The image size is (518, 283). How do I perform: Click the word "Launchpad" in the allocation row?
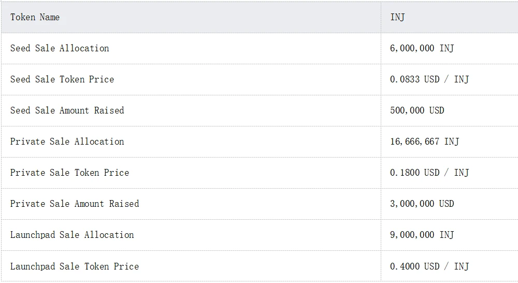pyautogui.click(x=33, y=235)
